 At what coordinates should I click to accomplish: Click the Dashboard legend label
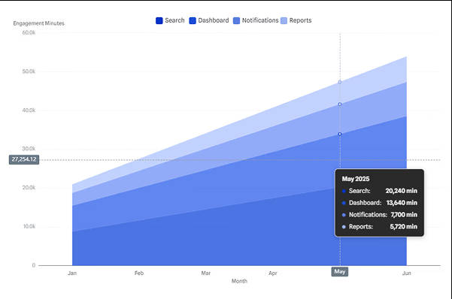(x=214, y=20)
